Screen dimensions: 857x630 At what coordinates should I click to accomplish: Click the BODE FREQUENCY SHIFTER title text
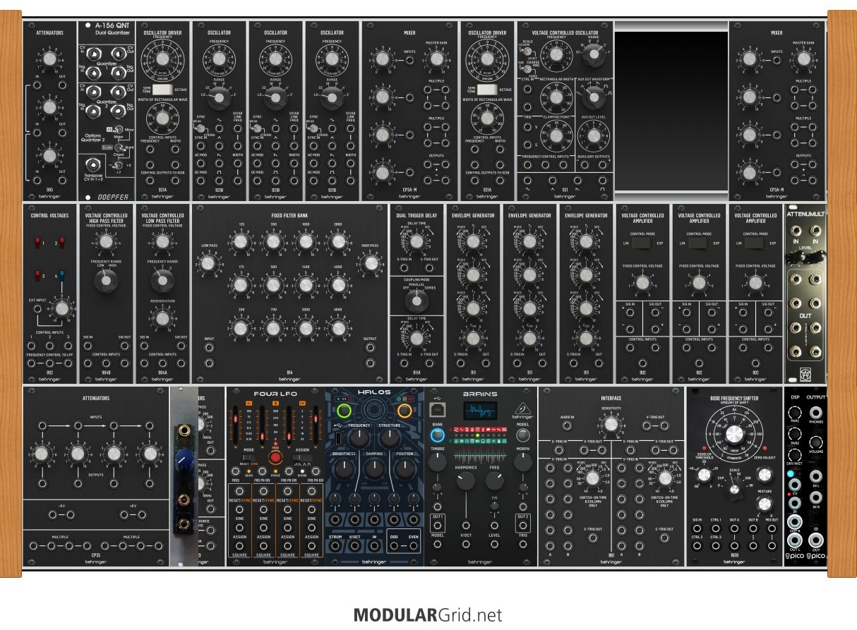click(734, 399)
